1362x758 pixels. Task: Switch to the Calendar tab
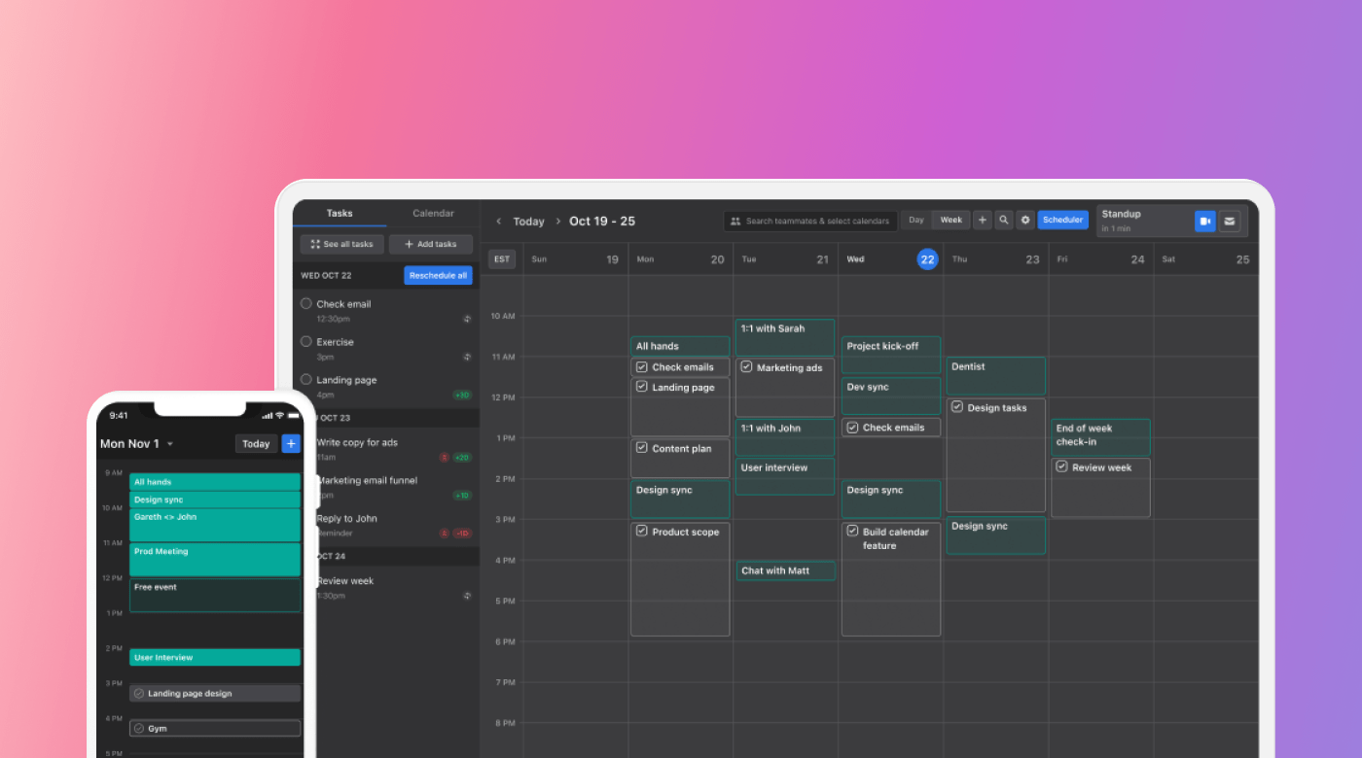click(x=433, y=214)
